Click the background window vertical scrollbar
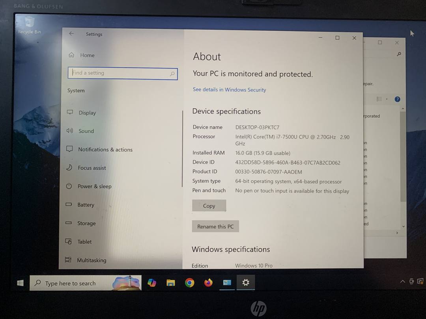 (403, 156)
